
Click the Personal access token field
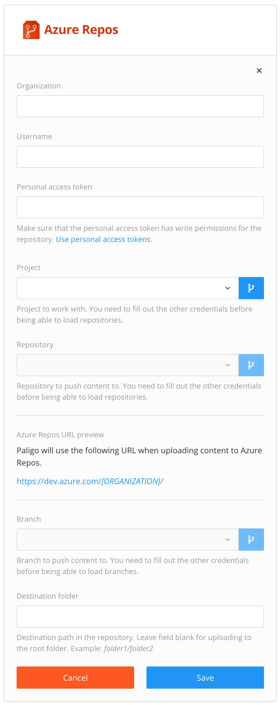click(x=140, y=207)
